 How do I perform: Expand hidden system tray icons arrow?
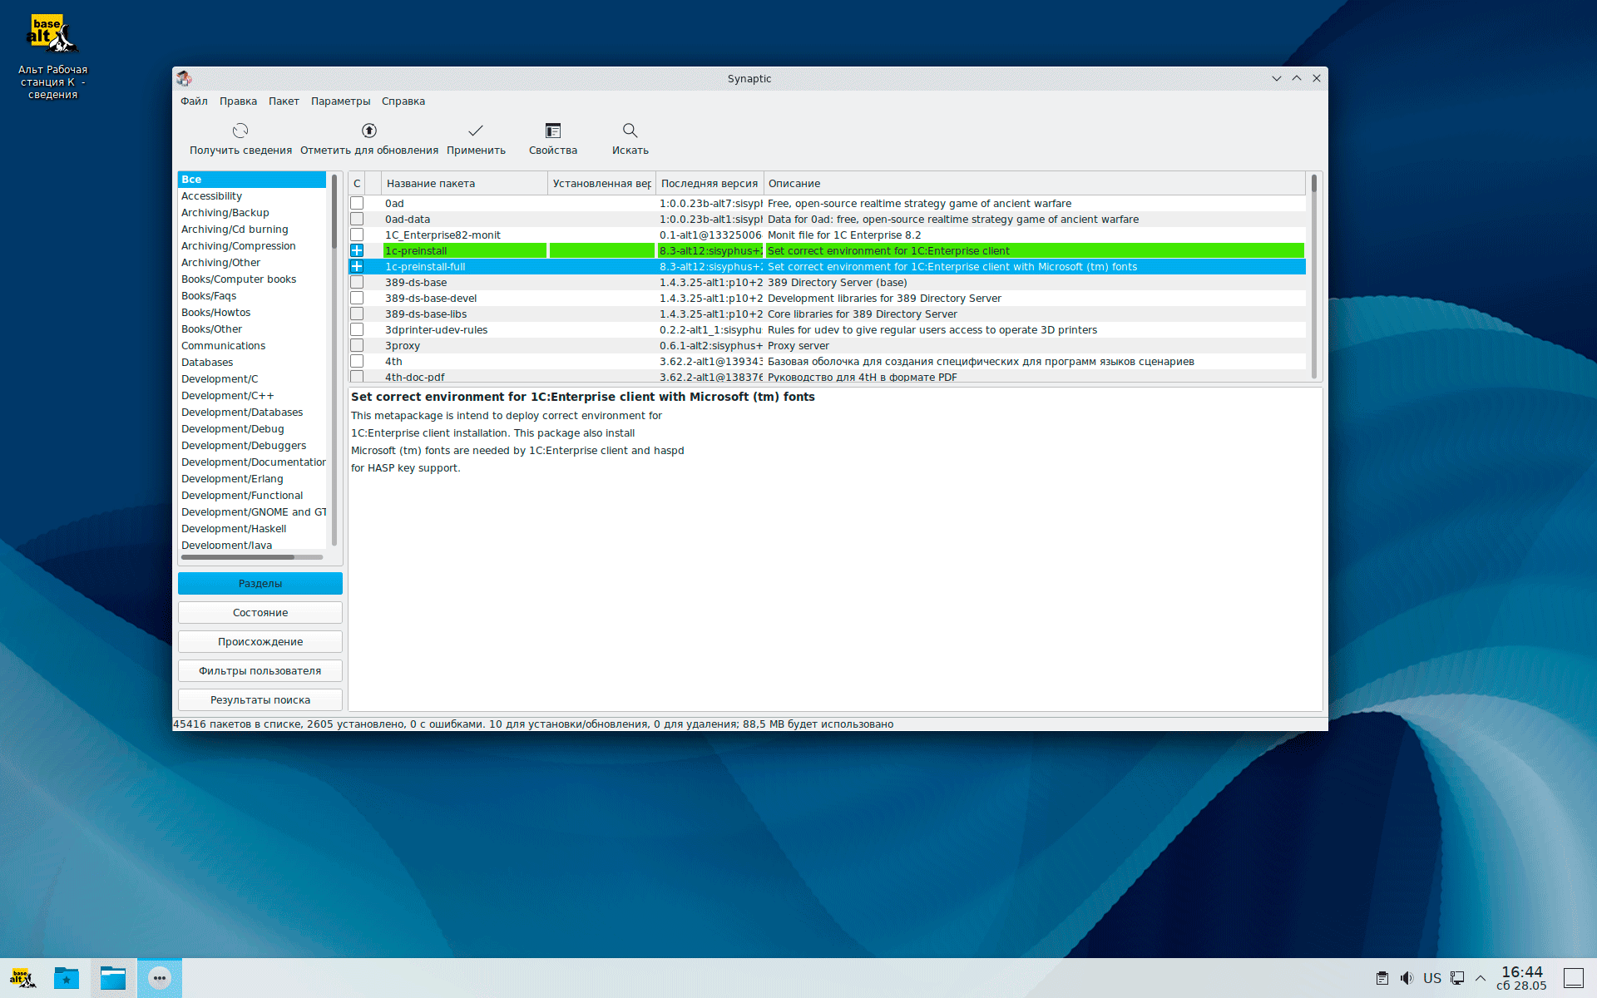[1481, 978]
